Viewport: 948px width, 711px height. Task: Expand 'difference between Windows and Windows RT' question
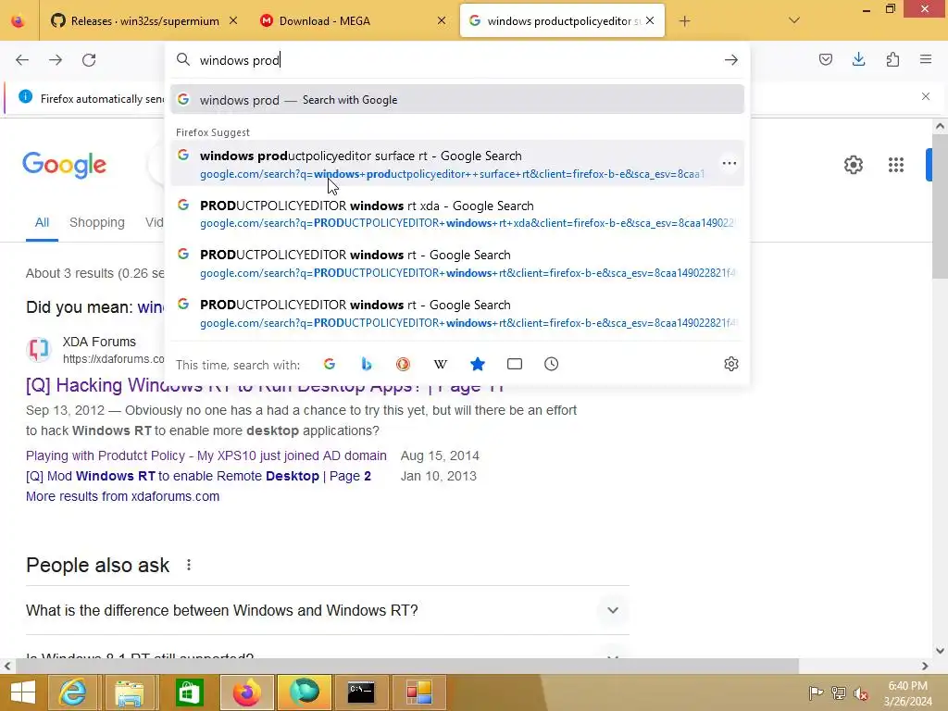point(327,610)
